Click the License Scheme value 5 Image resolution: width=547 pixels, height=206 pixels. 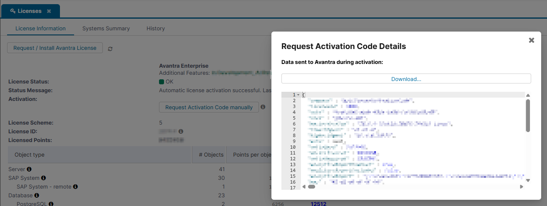pos(161,123)
